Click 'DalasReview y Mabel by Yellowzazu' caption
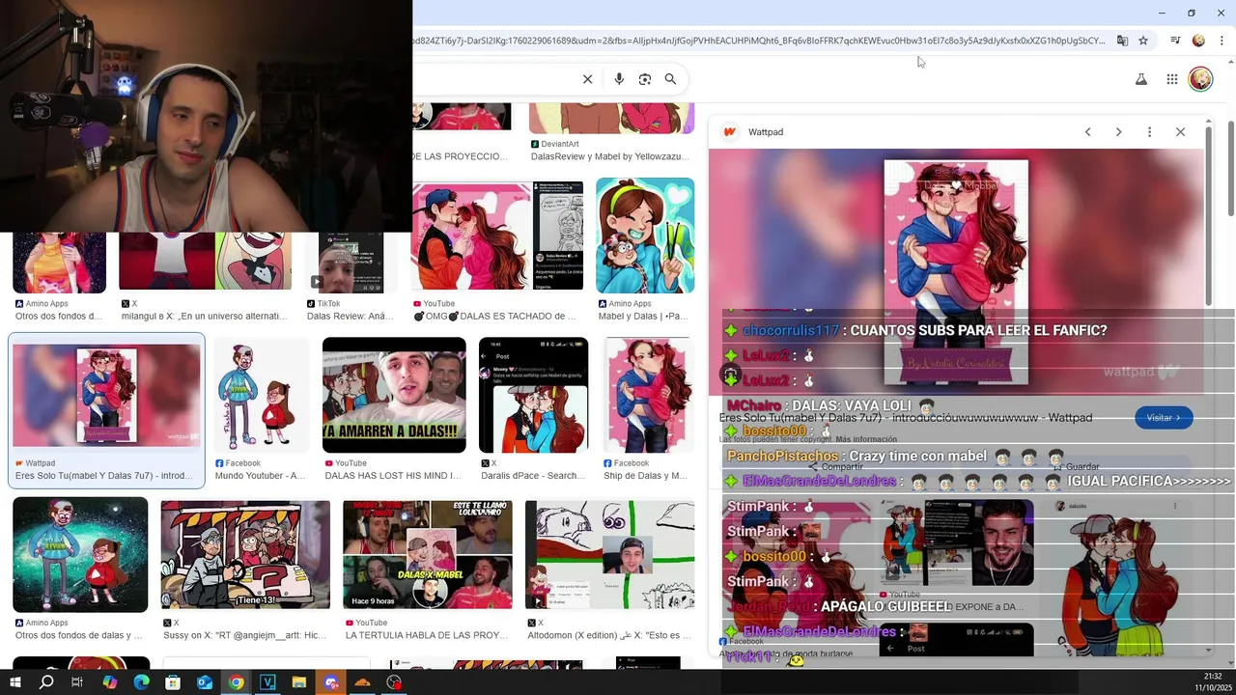 pos(609,156)
